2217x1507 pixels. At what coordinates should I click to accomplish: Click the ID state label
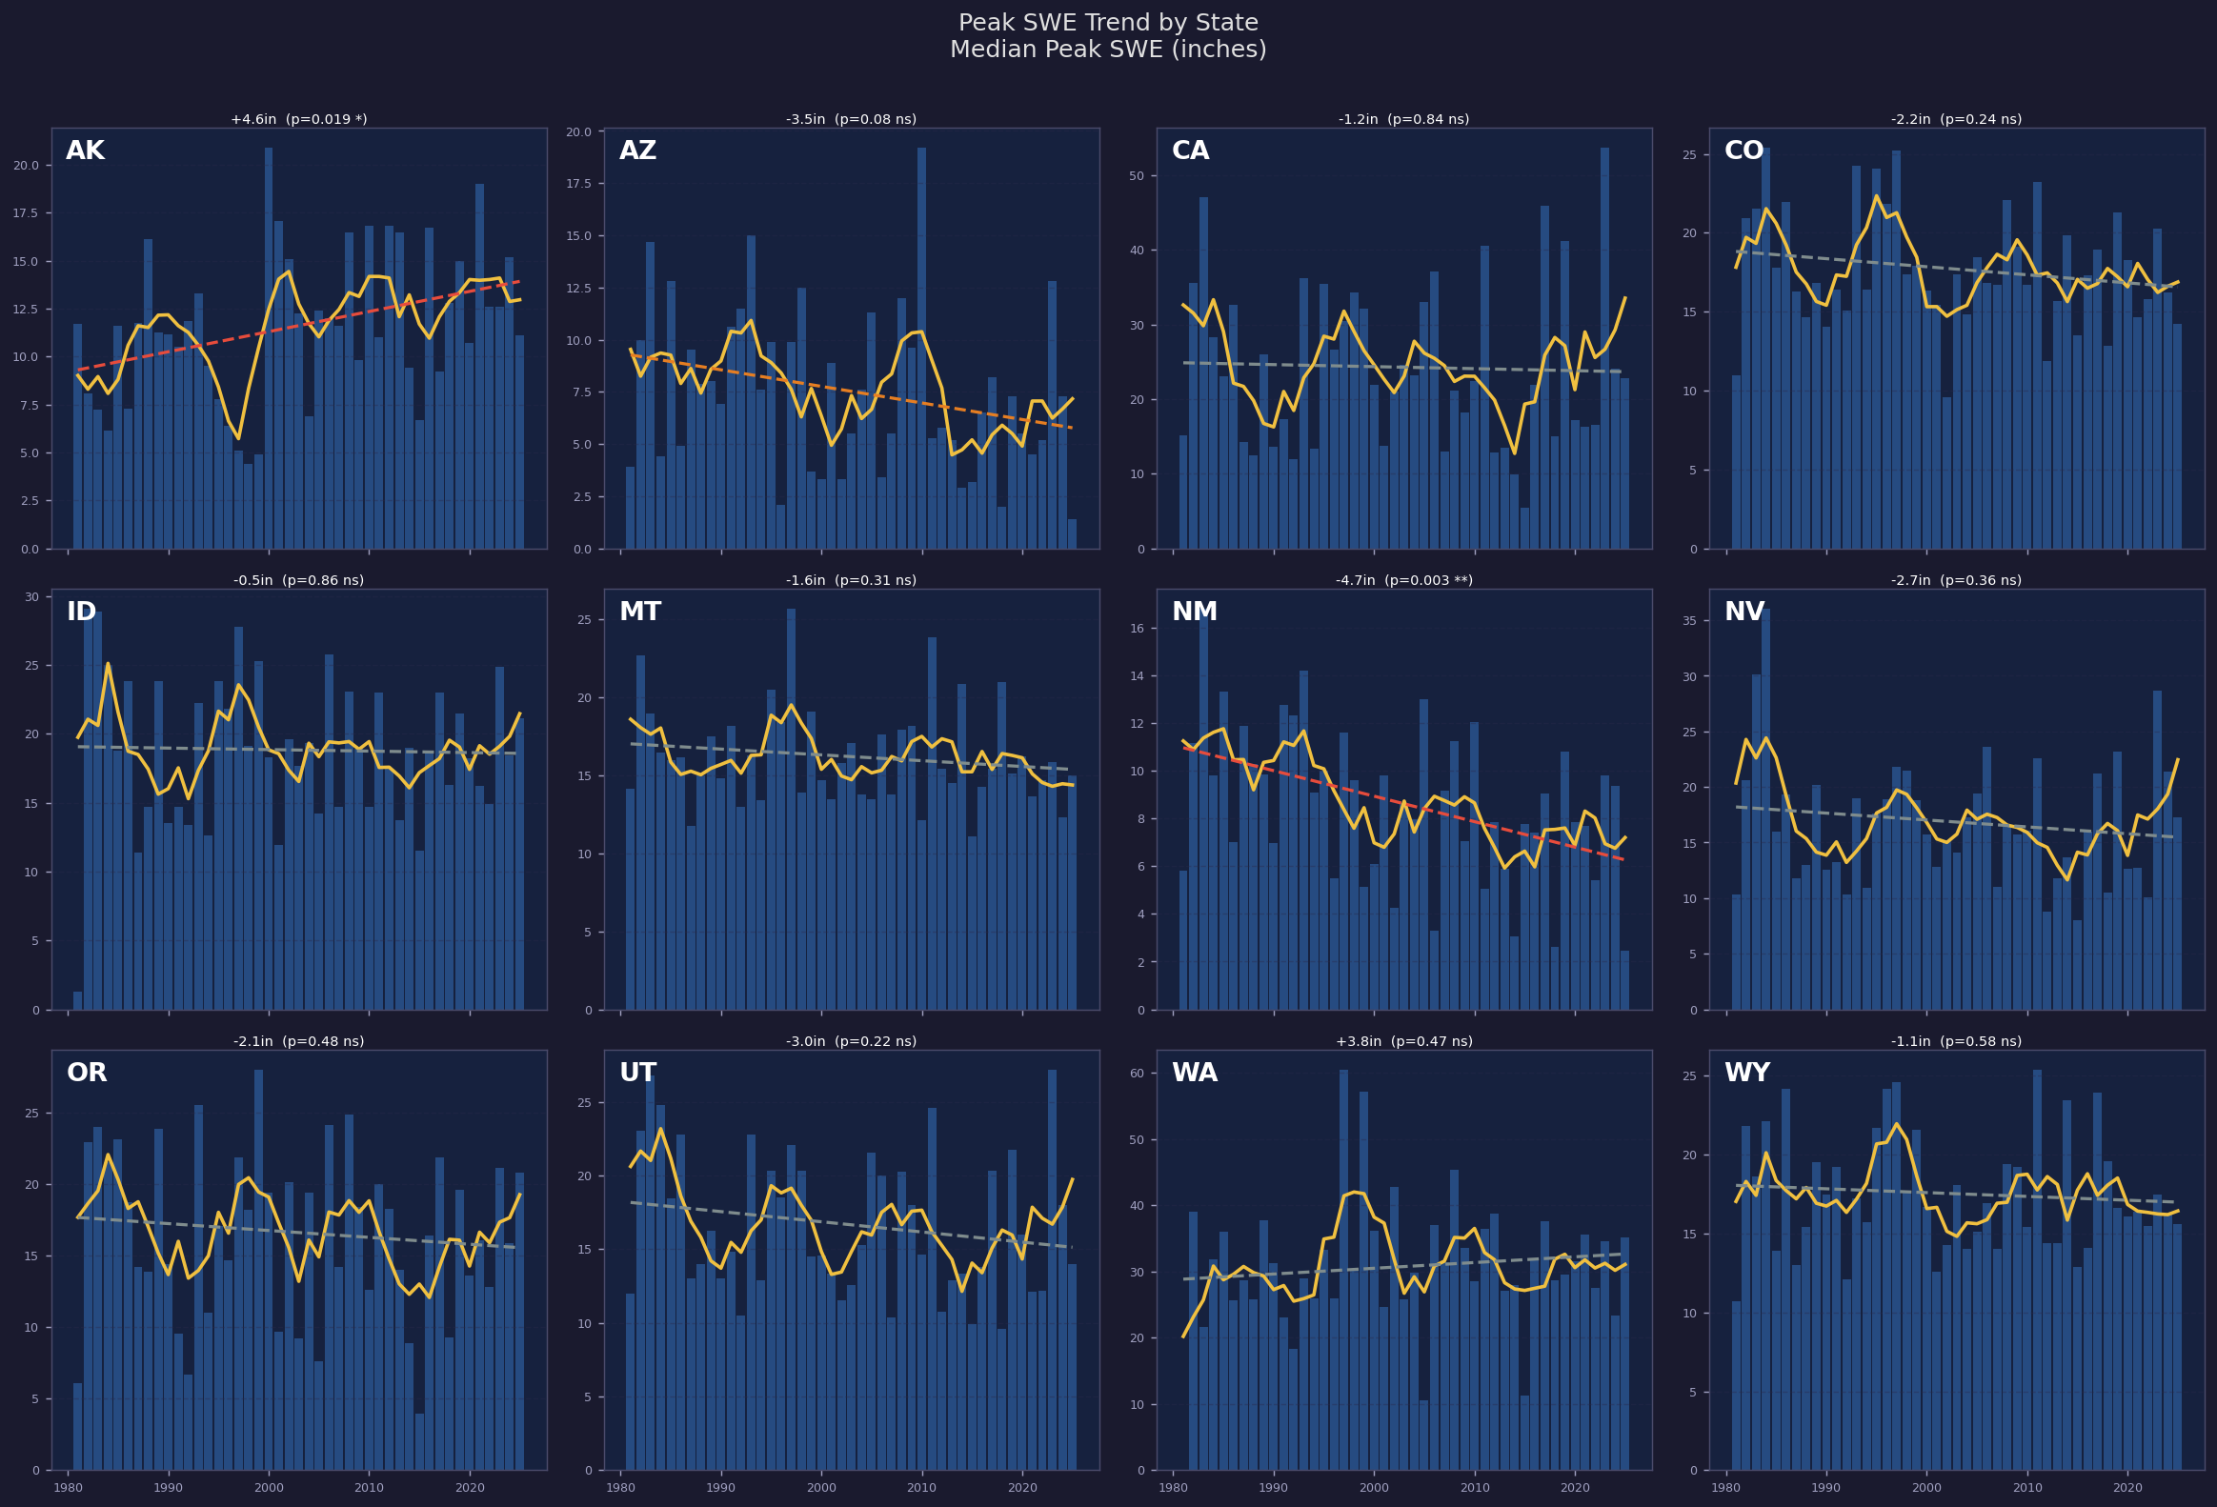coord(81,613)
